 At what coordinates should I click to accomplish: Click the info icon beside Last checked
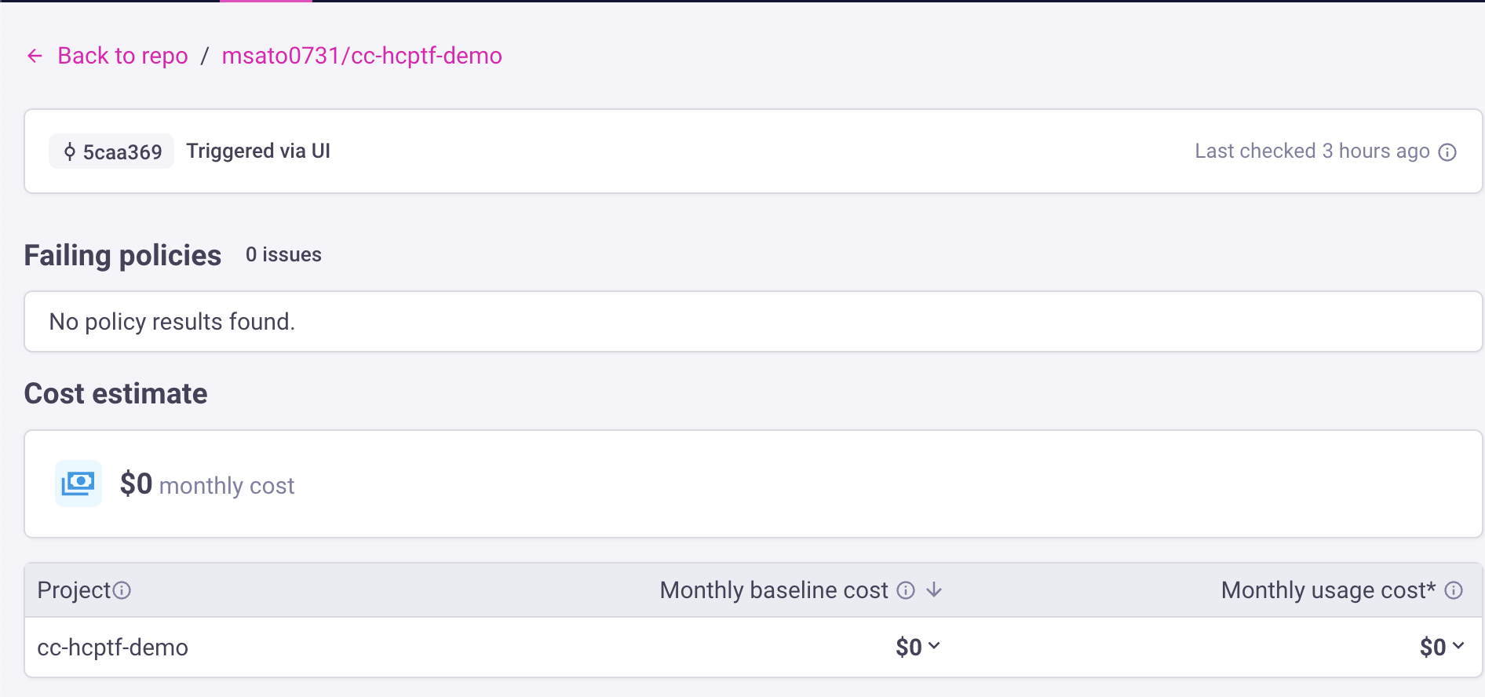[x=1447, y=152]
